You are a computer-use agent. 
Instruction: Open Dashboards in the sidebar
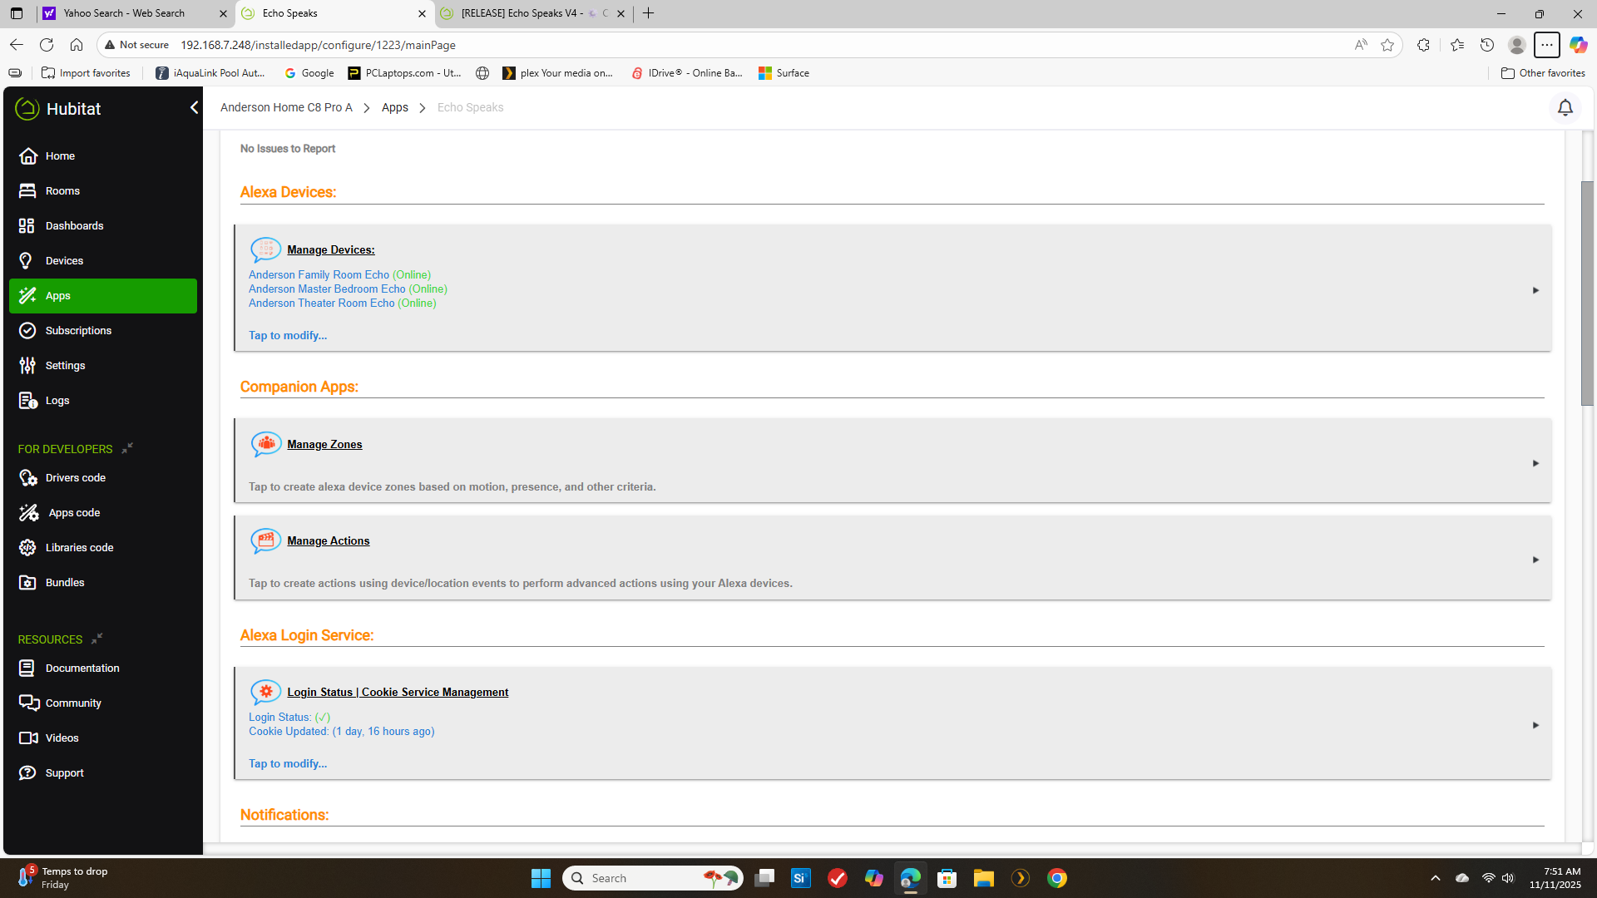click(x=74, y=226)
